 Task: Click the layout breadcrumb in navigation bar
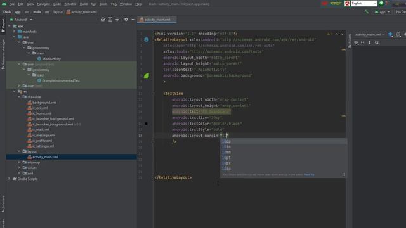[x=58, y=12]
